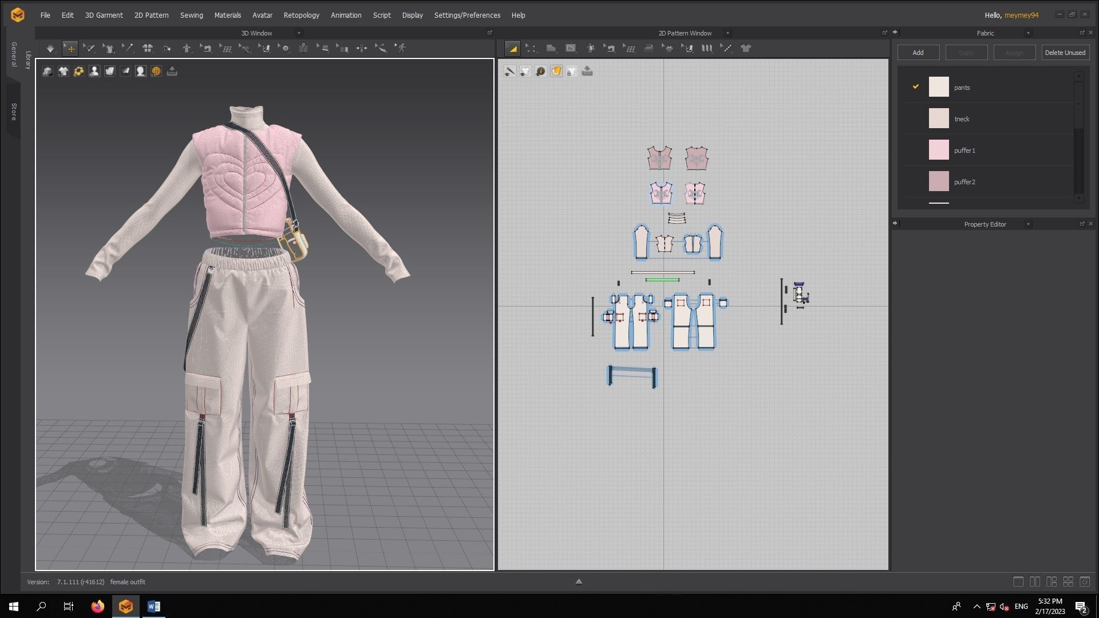Click the Assign fabric button
The height and width of the screenshot is (618, 1099).
pyautogui.click(x=1014, y=53)
